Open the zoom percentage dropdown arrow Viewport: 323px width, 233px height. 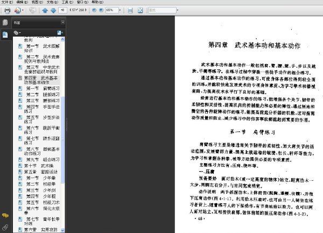[120, 10]
